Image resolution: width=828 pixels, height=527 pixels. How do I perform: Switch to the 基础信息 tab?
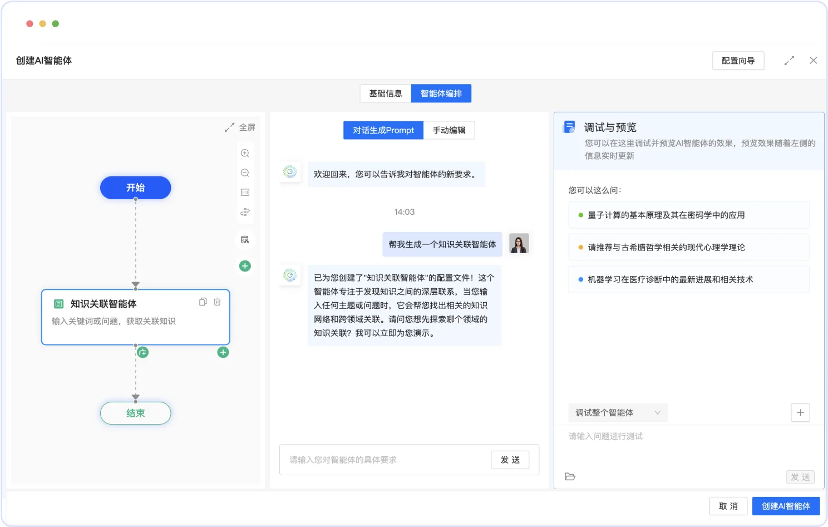386,93
